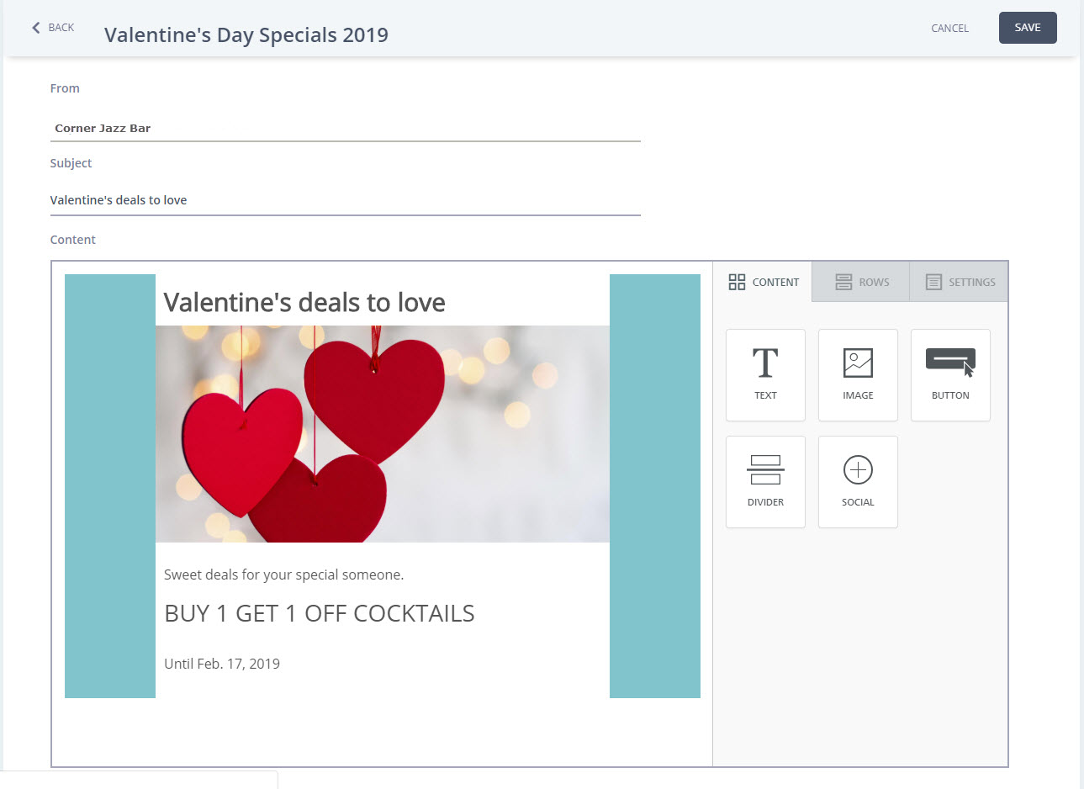The width and height of the screenshot is (1084, 789).
Task: Add a Divider content block
Action: click(x=765, y=482)
